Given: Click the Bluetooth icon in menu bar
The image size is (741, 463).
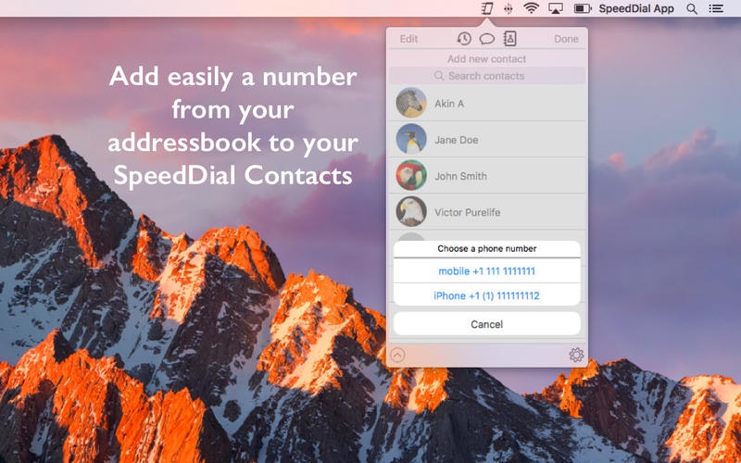Looking at the screenshot, I should click(x=509, y=8).
